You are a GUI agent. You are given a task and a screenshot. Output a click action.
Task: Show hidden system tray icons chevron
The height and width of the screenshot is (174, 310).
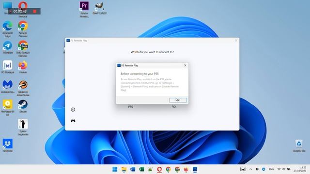(250, 169)
